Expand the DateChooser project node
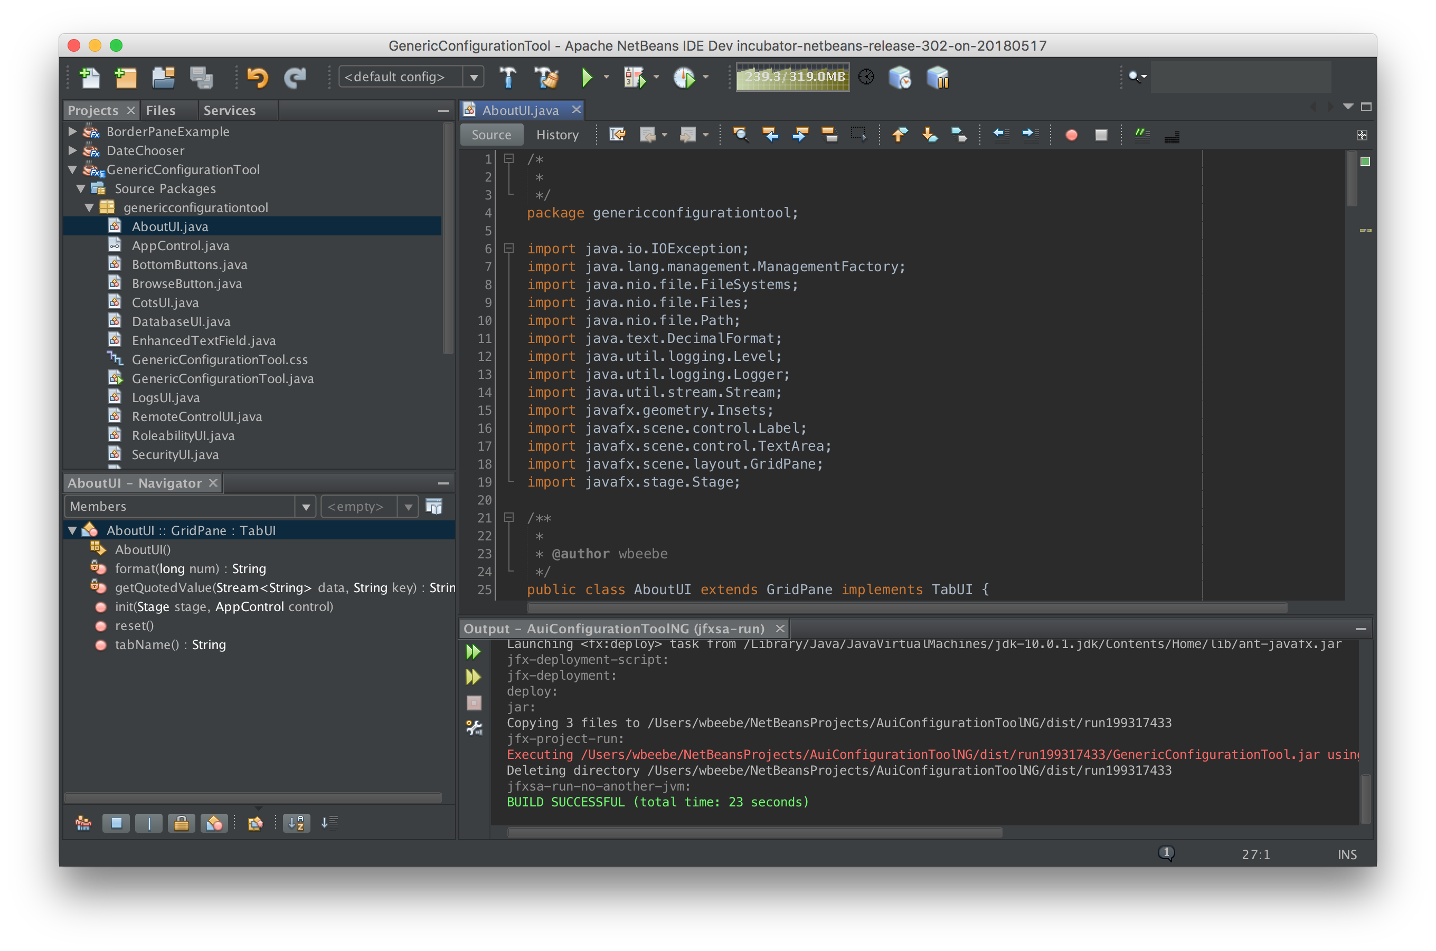Viewport: 1436px width, 951px height. 73,150
